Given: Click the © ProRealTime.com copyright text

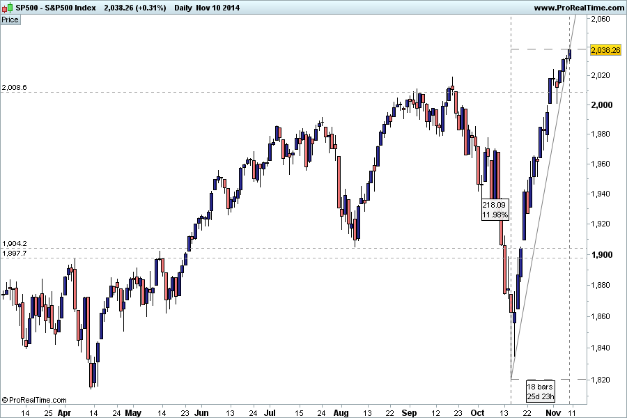Looking at the screenshot, I should [x=34, y=400].
